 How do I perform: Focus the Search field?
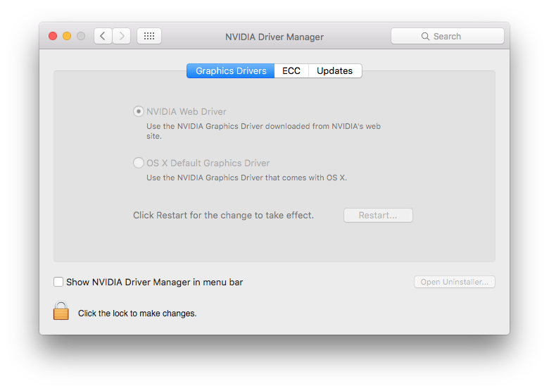click(448, 36)
